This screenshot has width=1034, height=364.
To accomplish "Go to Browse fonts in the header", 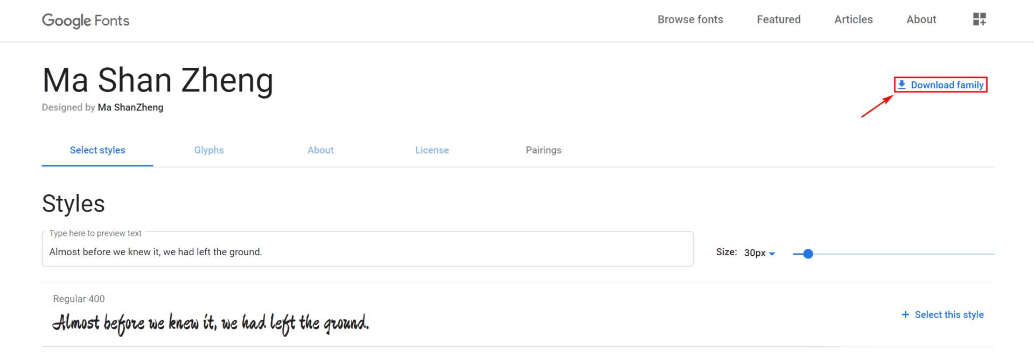I will tap(690, 19).
